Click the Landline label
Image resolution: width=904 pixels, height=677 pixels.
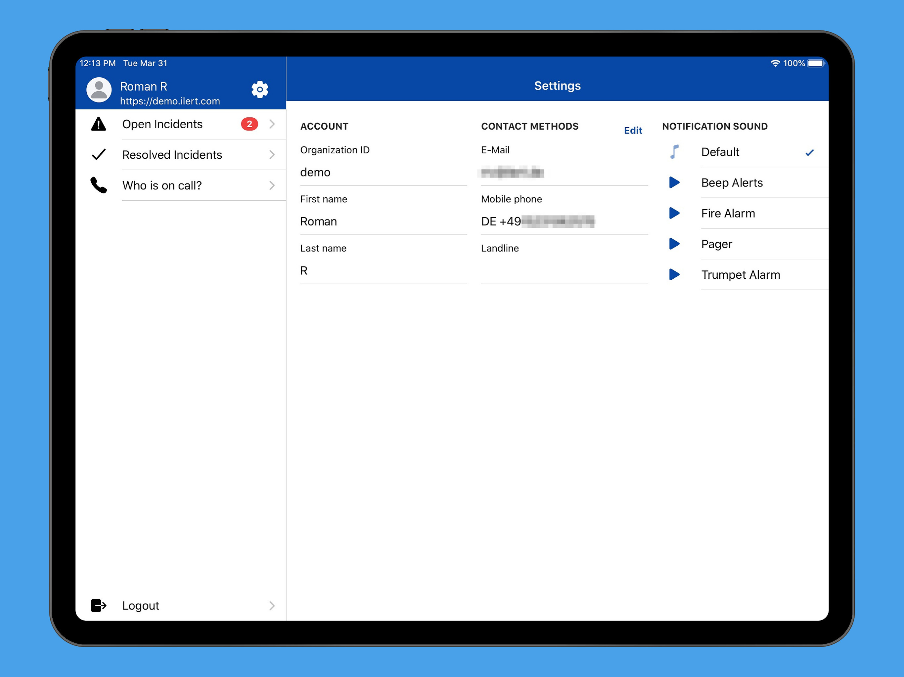[x=500, y=248]
